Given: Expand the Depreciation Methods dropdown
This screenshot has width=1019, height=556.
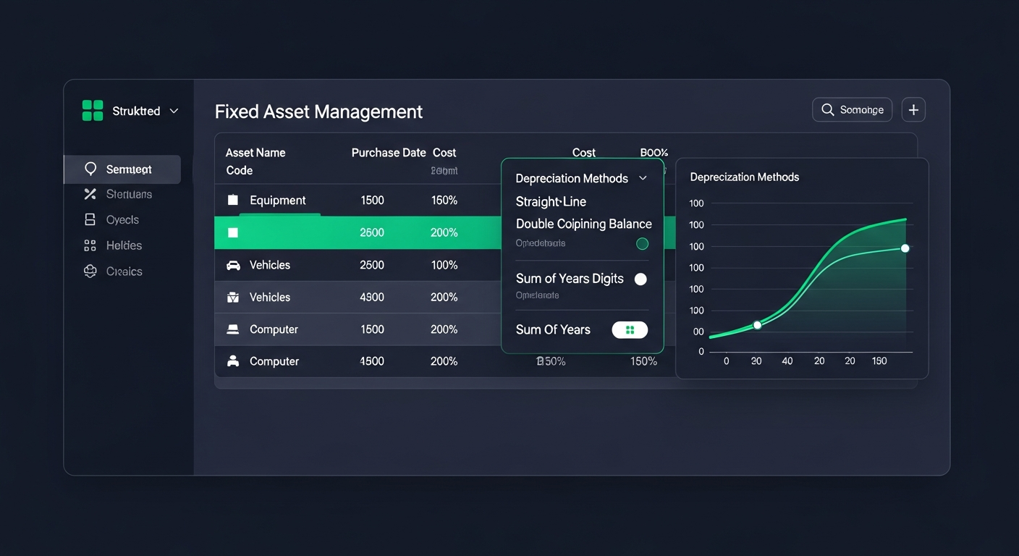Looking at the screenshot, I should point(642,178).
